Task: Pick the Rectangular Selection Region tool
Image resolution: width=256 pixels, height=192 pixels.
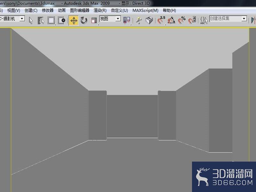Action: point(51,20)
